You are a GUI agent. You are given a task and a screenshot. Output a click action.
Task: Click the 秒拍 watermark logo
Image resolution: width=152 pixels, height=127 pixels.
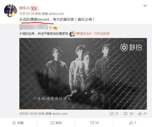point(131,47)
